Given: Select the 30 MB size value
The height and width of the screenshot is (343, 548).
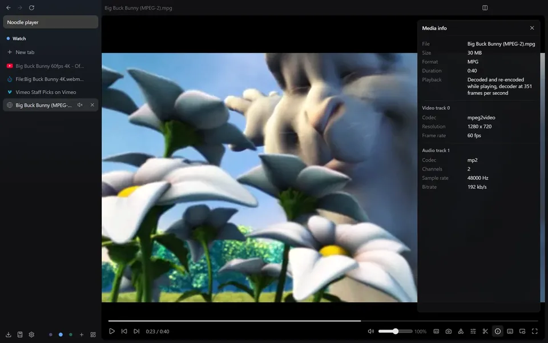Looking at the screenshot, I should (474, 53).
